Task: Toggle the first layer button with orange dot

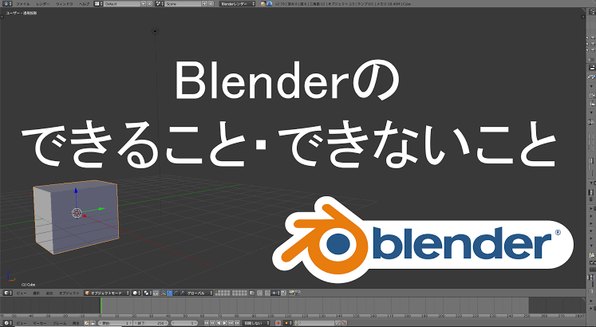Action: (x=217, y=292)
